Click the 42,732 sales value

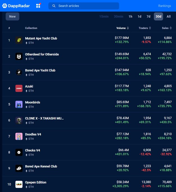[167, 54]
